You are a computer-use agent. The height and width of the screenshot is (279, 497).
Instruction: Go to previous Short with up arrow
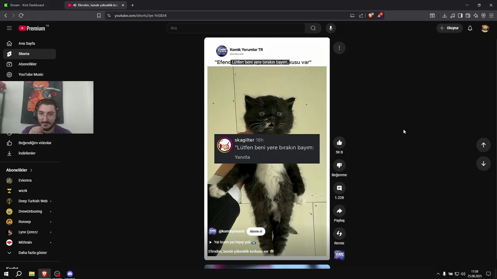pos(483,145)
